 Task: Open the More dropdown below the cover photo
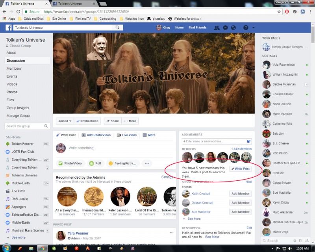[x=130, y=121]
